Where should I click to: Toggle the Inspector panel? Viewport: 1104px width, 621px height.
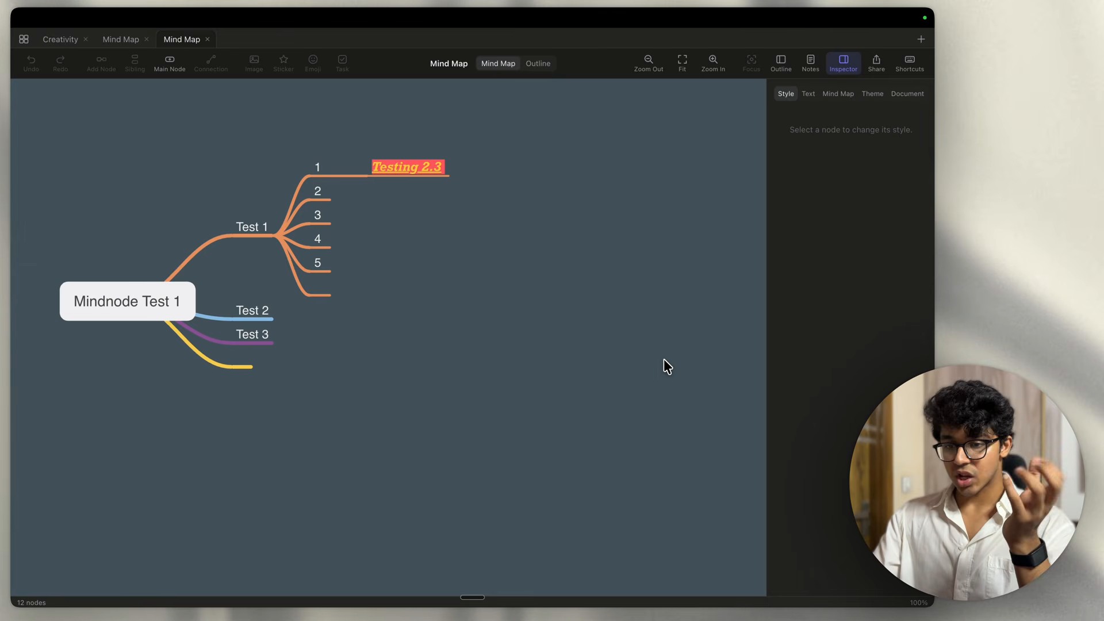point(844,63)
